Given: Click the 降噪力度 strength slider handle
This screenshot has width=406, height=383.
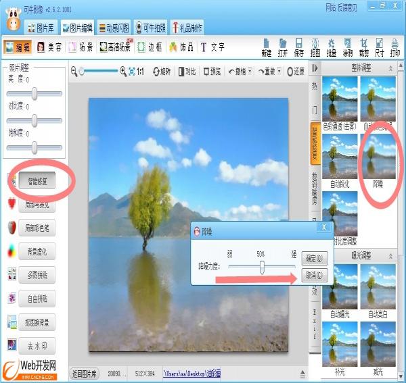Looking at the screenshot, I should click(x=261, y=267).
